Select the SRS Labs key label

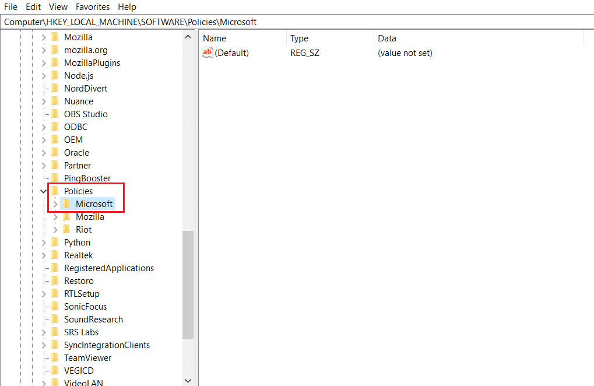click(81, 332)
